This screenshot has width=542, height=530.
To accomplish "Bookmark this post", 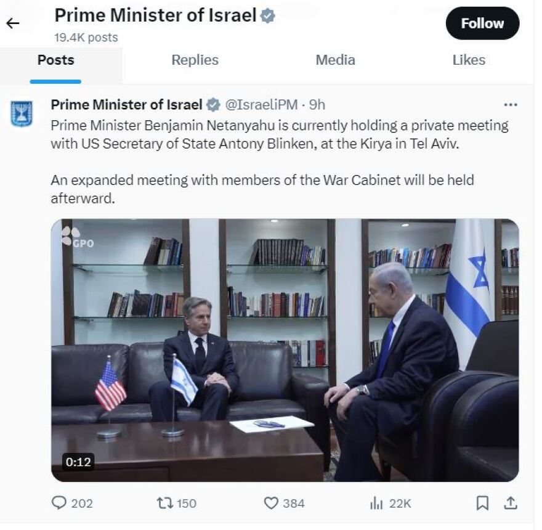I will tap(483, 503).
